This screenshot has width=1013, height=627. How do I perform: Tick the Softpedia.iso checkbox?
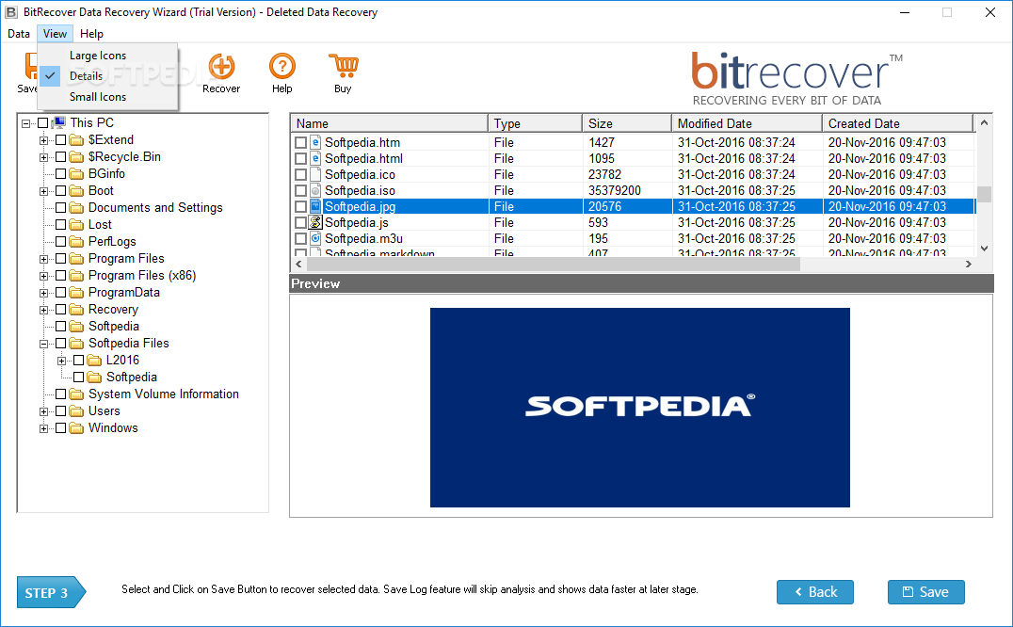[300, 190]
